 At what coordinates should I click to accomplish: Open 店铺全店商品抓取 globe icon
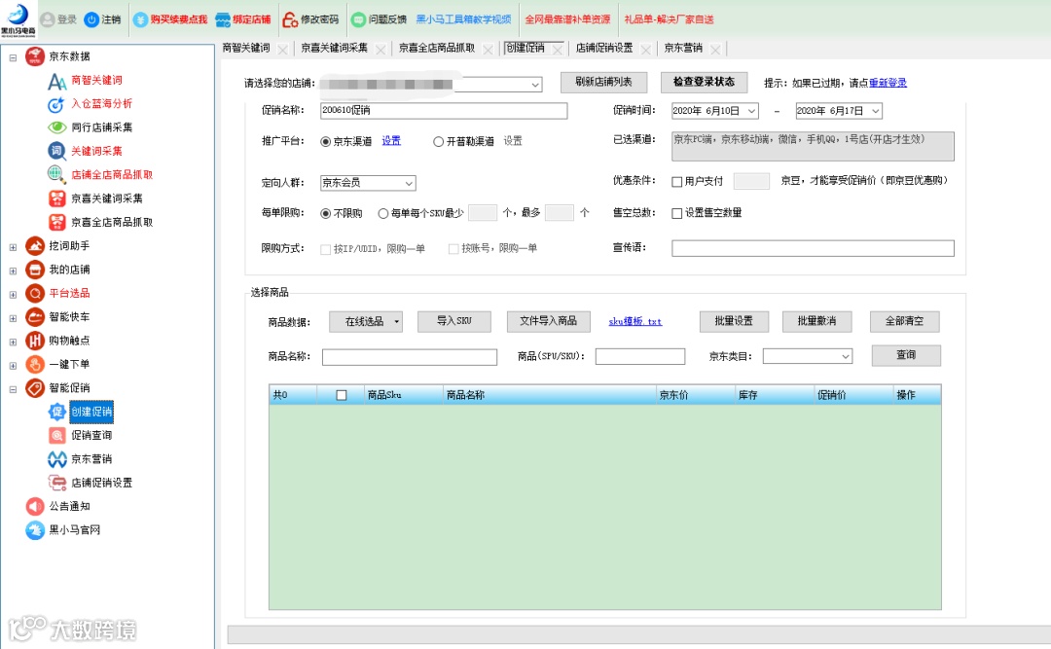click(56, 174)
